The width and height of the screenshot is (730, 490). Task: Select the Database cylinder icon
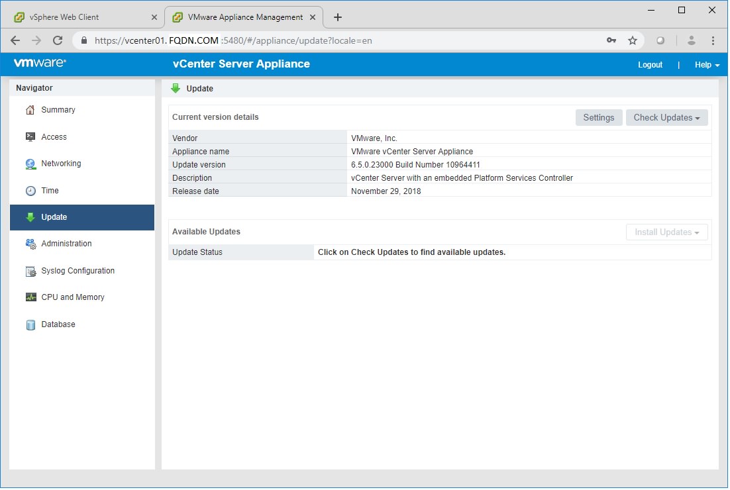30,325
